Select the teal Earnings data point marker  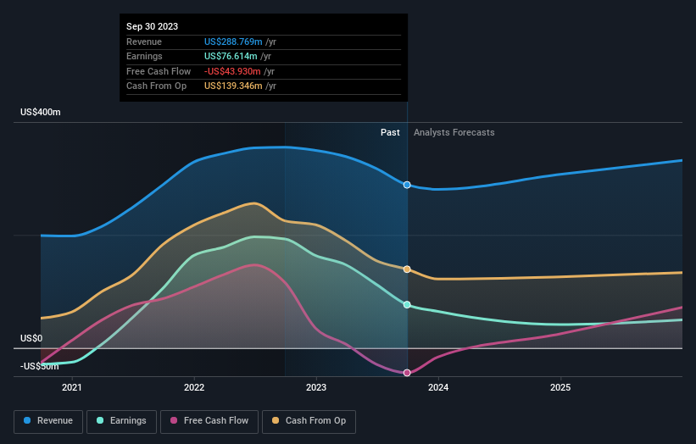tap(407, 305)
